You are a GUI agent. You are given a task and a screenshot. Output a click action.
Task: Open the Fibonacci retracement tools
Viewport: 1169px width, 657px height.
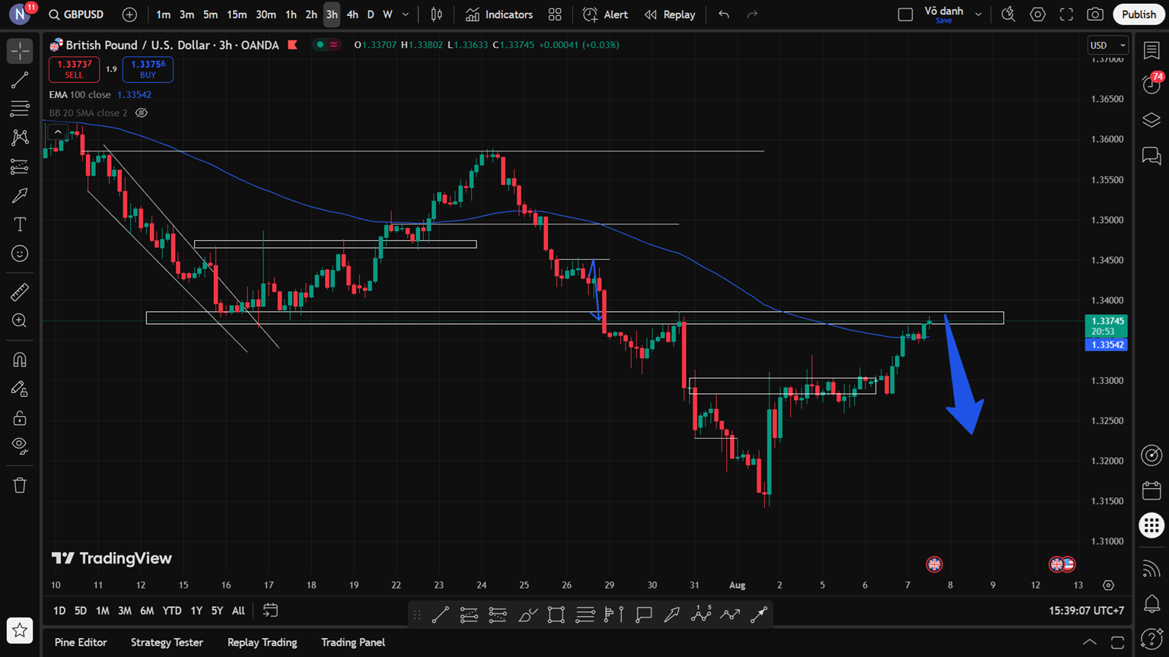pyautogui.click(x=20, y=109)
